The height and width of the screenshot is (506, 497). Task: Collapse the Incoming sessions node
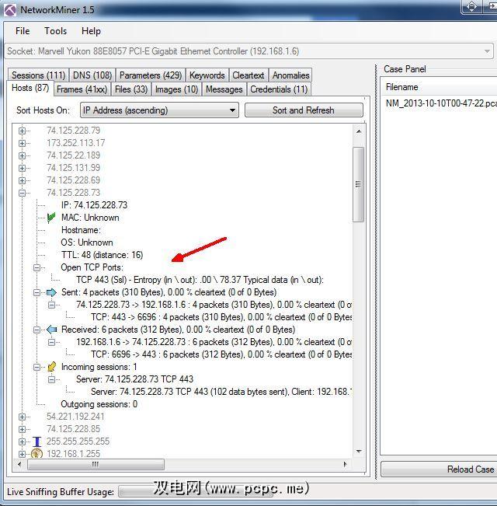(36, 367)
